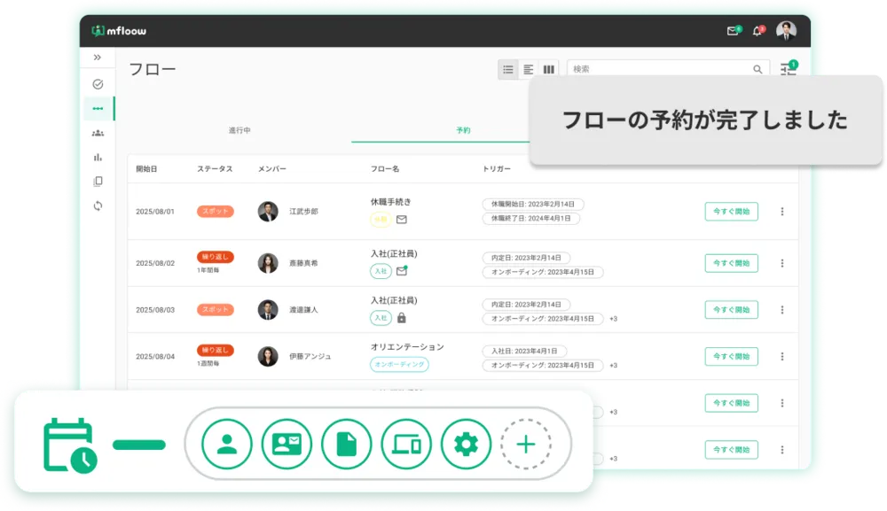
Task: Click 今すぐ開始 for the 2025/08/03 row
Action: point(732,309)
